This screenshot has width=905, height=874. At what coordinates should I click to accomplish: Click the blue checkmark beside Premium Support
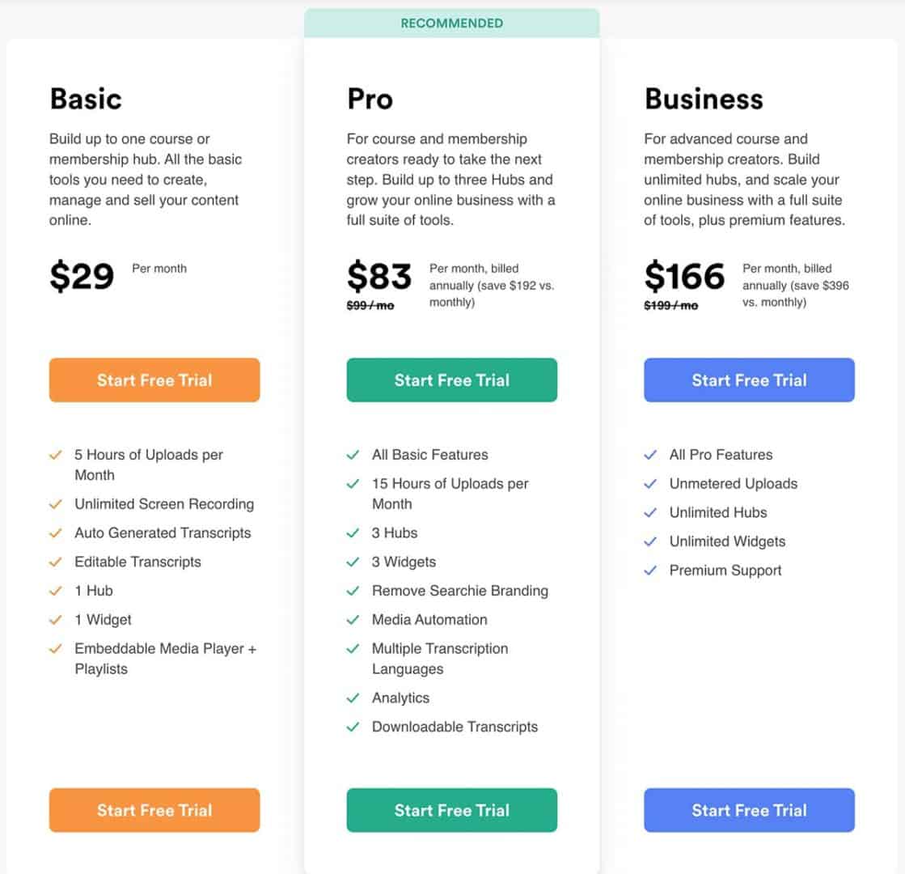click(650, 571)
